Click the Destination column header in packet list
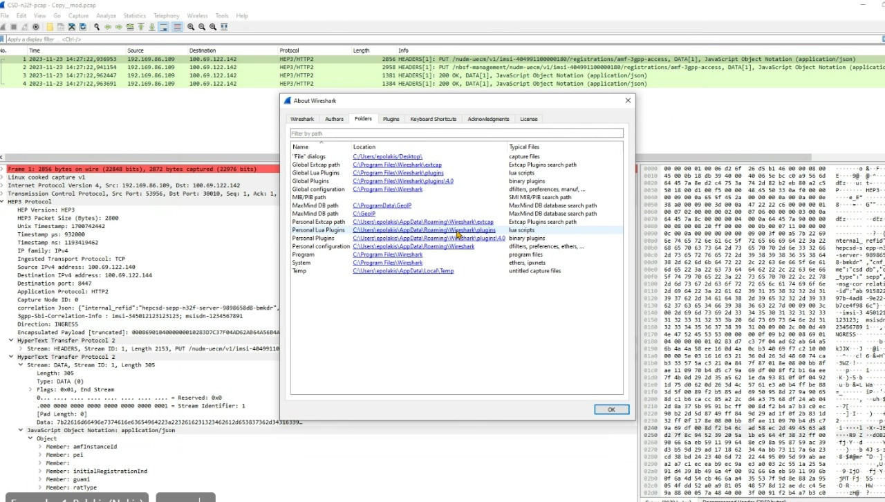885x502 pixels. tap(232, 50)
